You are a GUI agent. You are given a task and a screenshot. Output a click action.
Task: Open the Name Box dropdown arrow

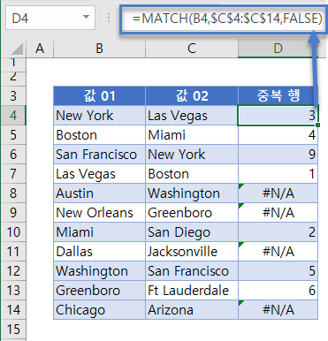click(86, 18)
